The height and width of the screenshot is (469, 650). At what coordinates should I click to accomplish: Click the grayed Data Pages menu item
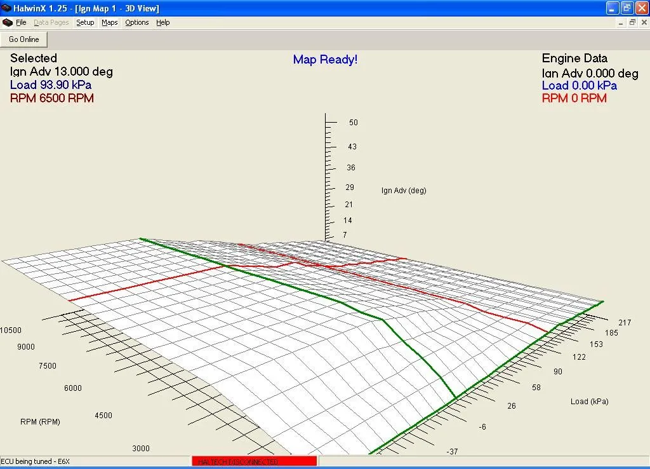tap(51, 22)
